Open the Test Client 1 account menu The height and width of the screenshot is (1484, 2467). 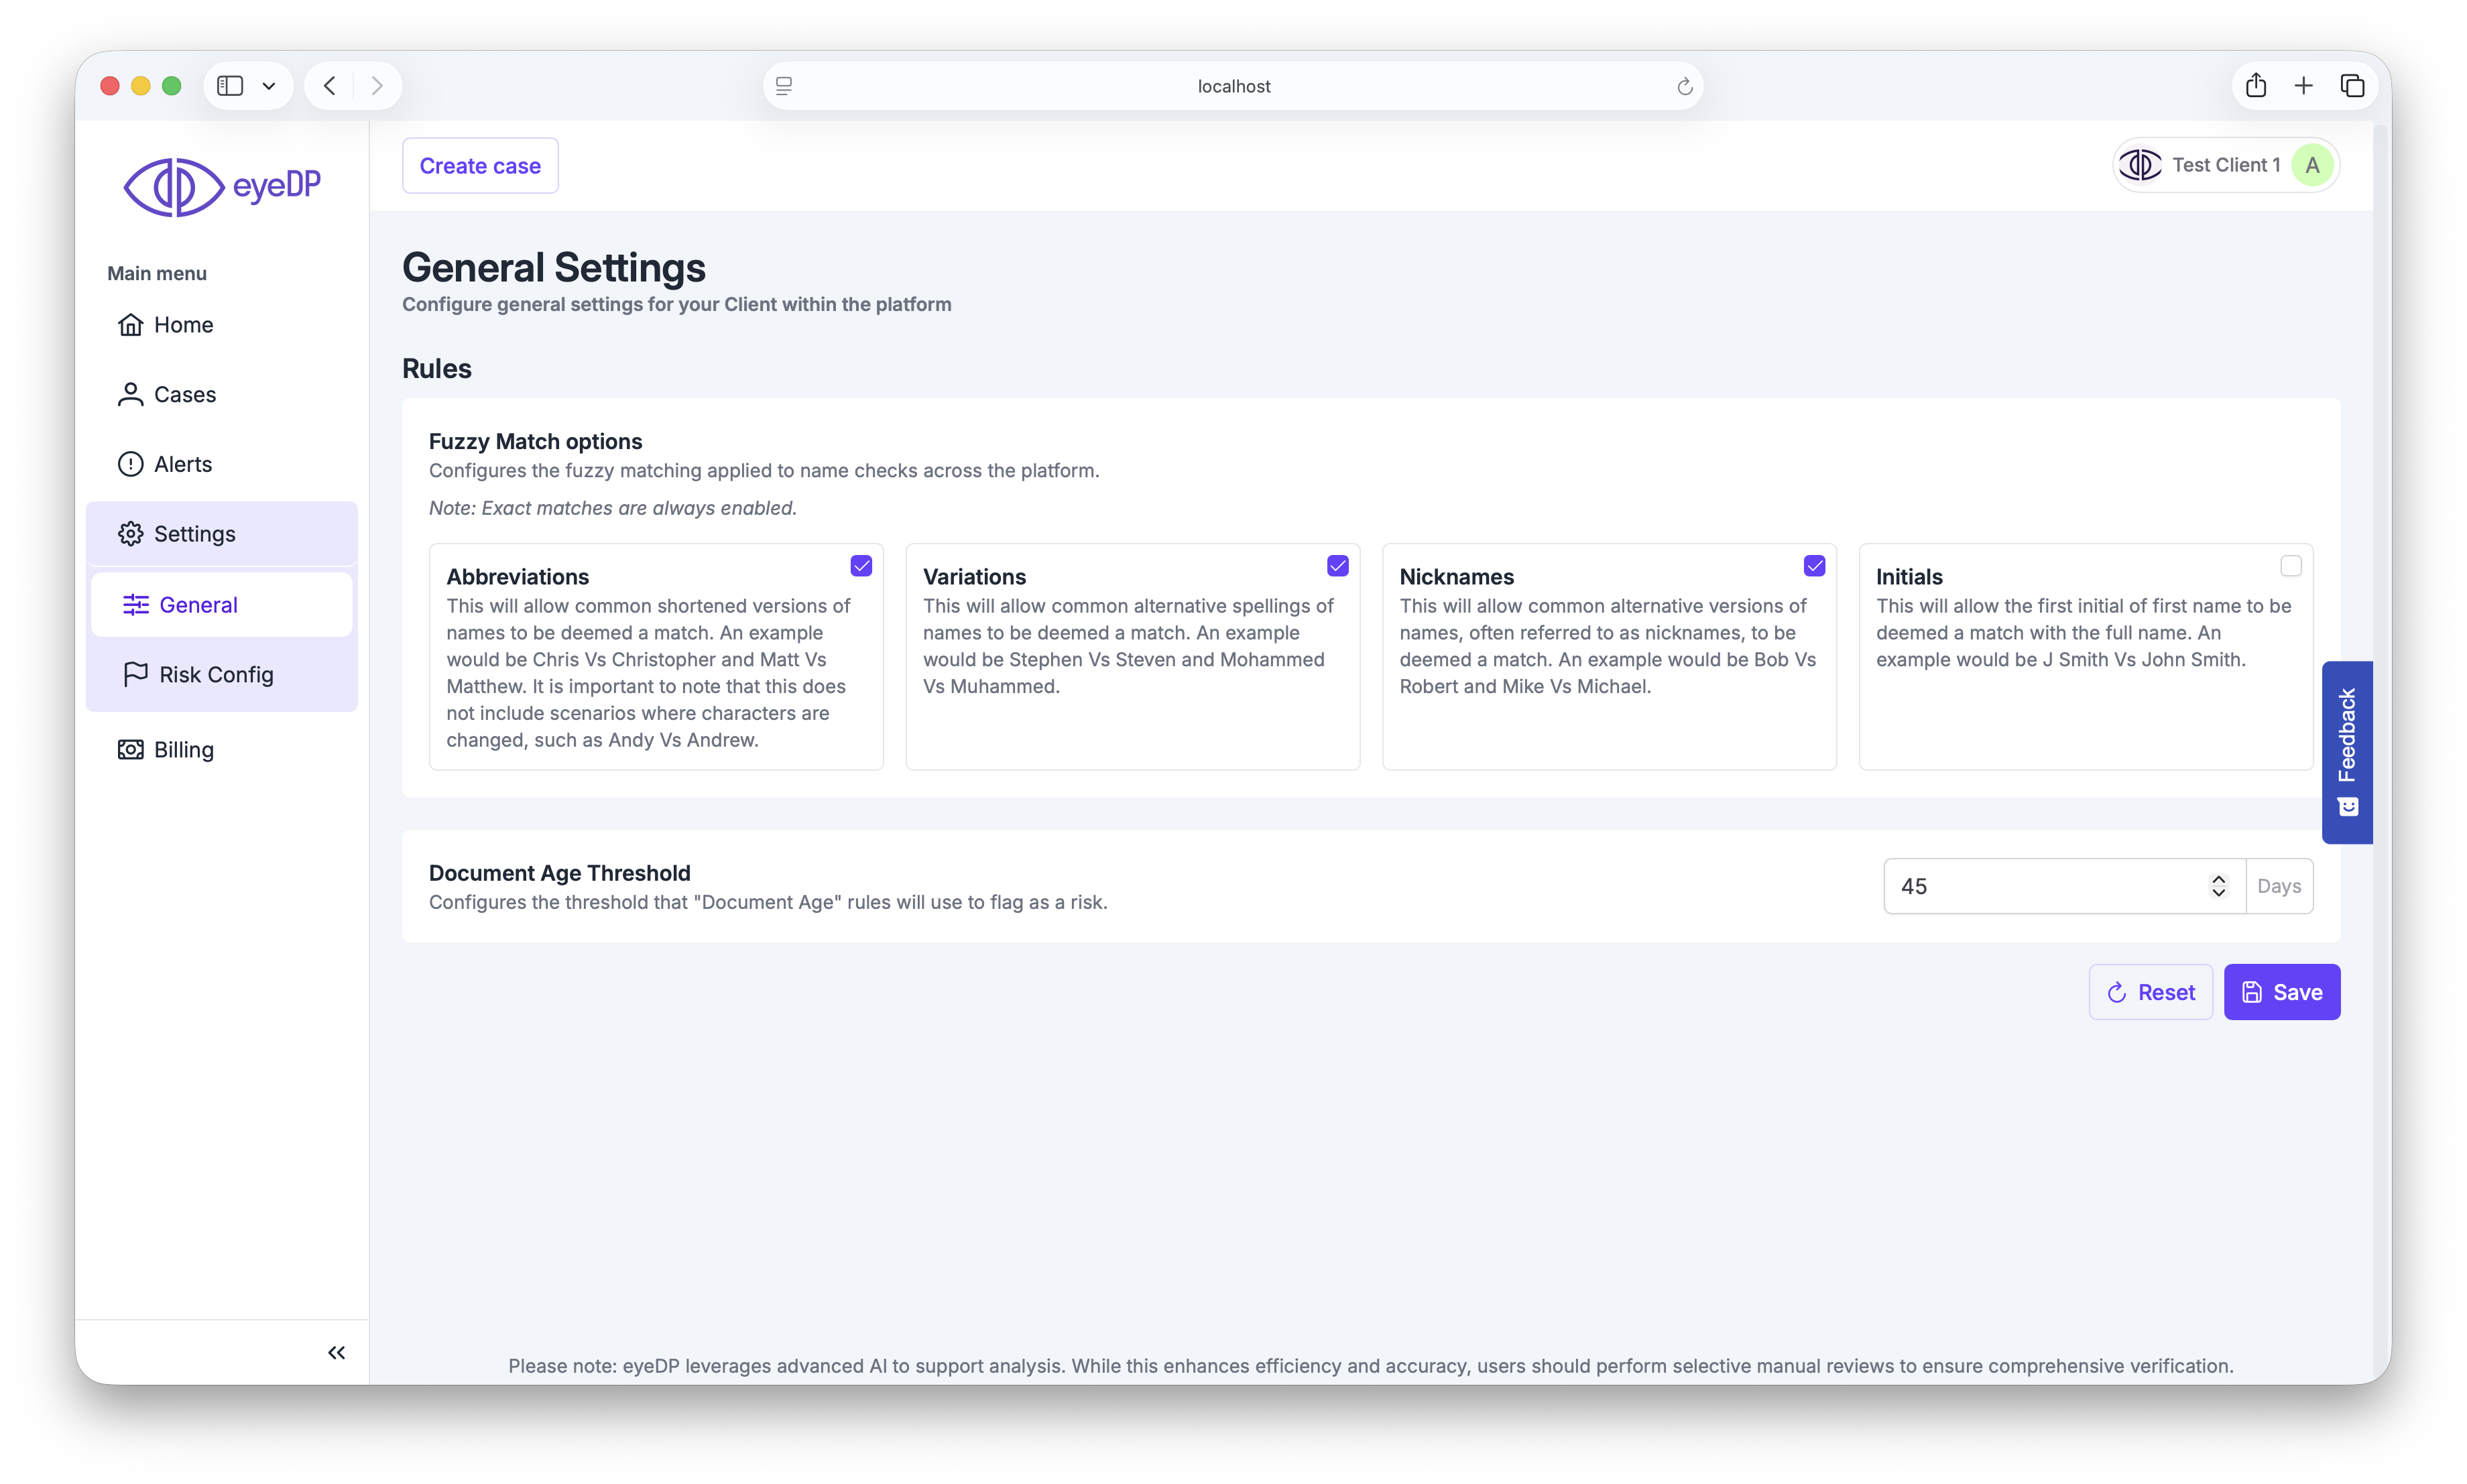coord(2224,165)
